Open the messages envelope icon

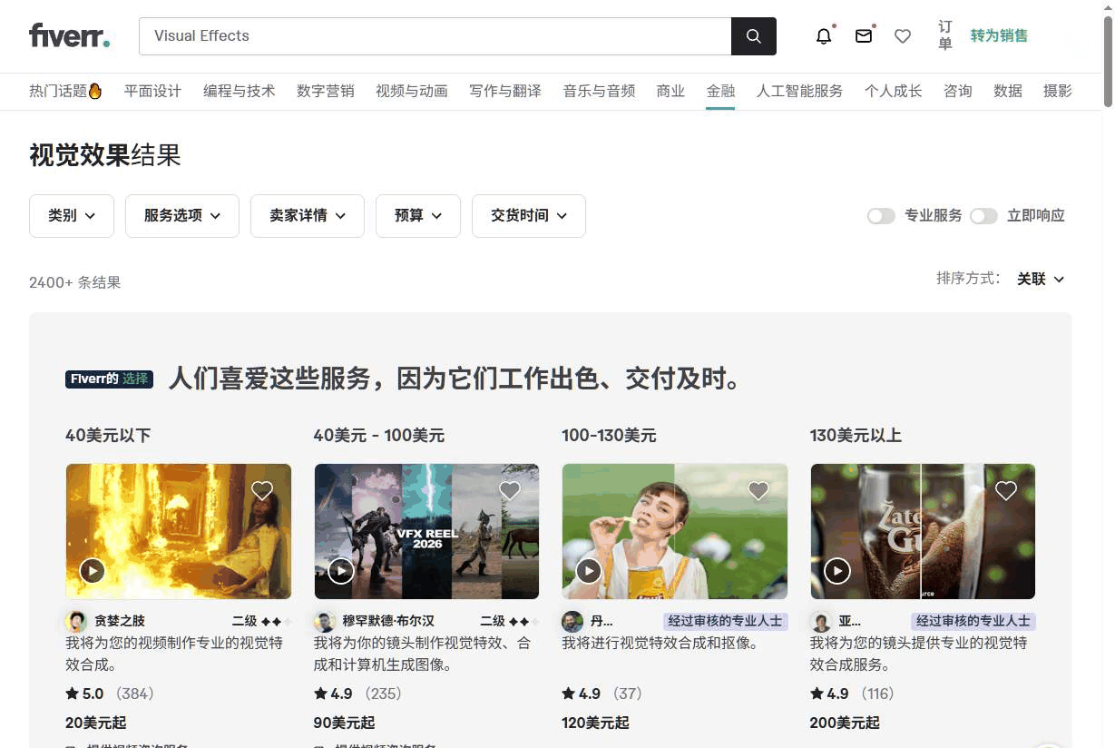pos(864,36)
